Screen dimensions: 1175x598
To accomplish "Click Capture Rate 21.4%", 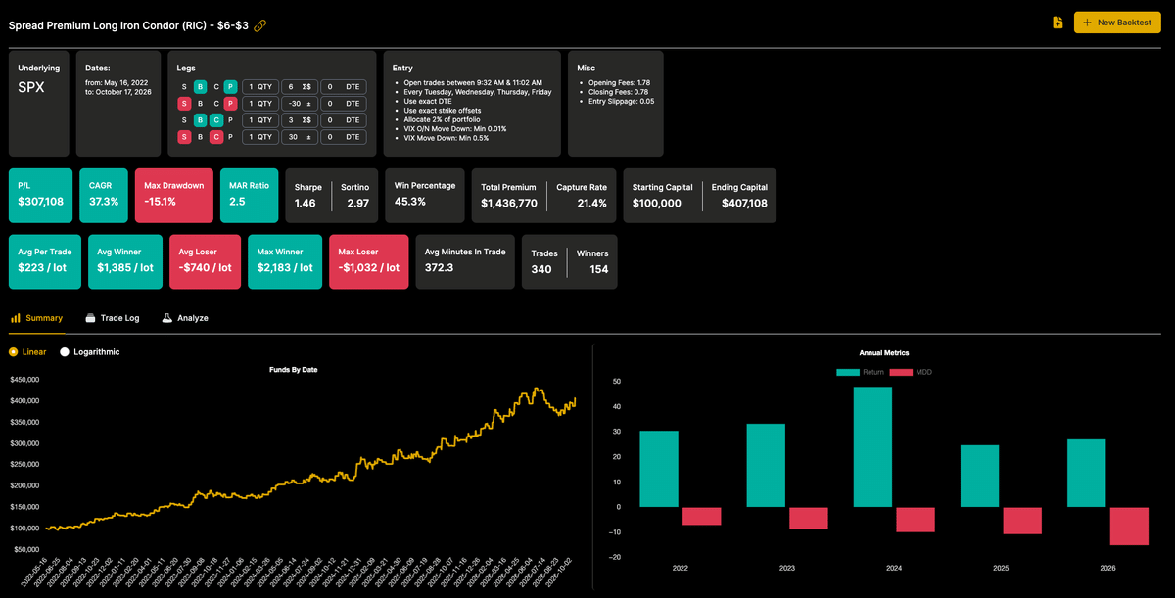I will coord(591,203).
